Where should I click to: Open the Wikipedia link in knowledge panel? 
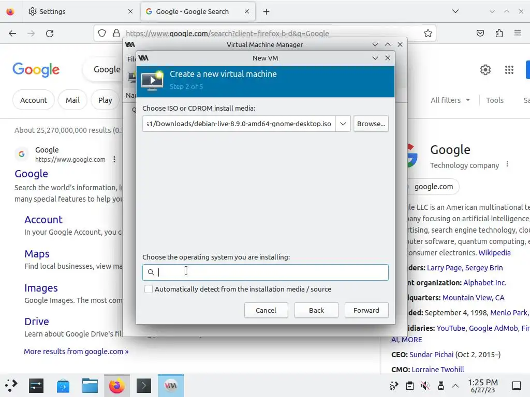pos(494,253)
